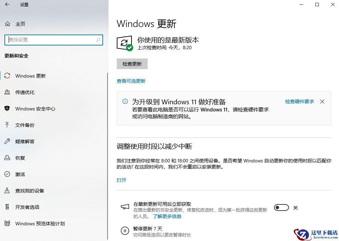Click the 开发者选项 tools icon
This screenshot has height=241, width=339.
point(7,207)
